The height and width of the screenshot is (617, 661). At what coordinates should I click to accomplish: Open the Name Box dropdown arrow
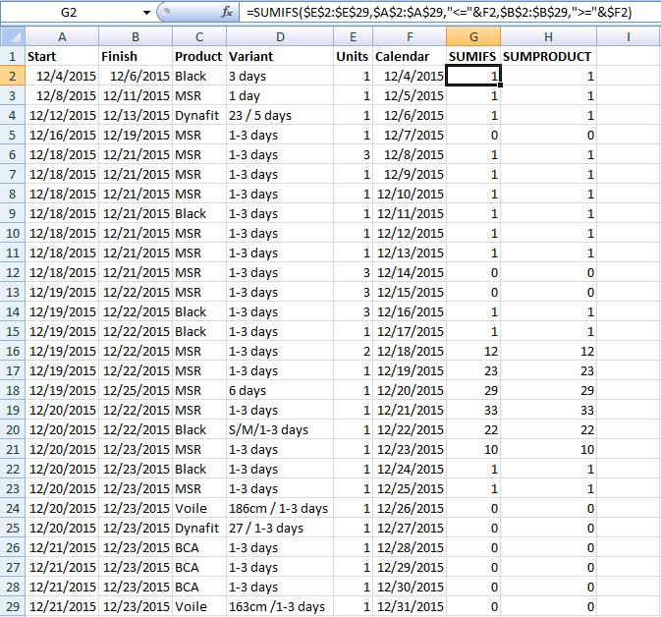(x=146, y=13)
